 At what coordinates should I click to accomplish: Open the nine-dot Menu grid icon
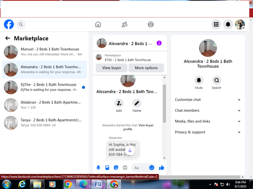tap(216, 24)
